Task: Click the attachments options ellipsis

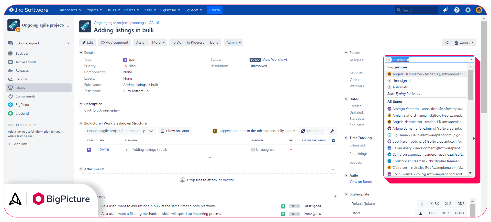Action: [333, 169]
